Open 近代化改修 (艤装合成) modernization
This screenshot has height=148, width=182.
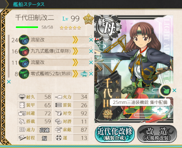click(x=115, y=134)
